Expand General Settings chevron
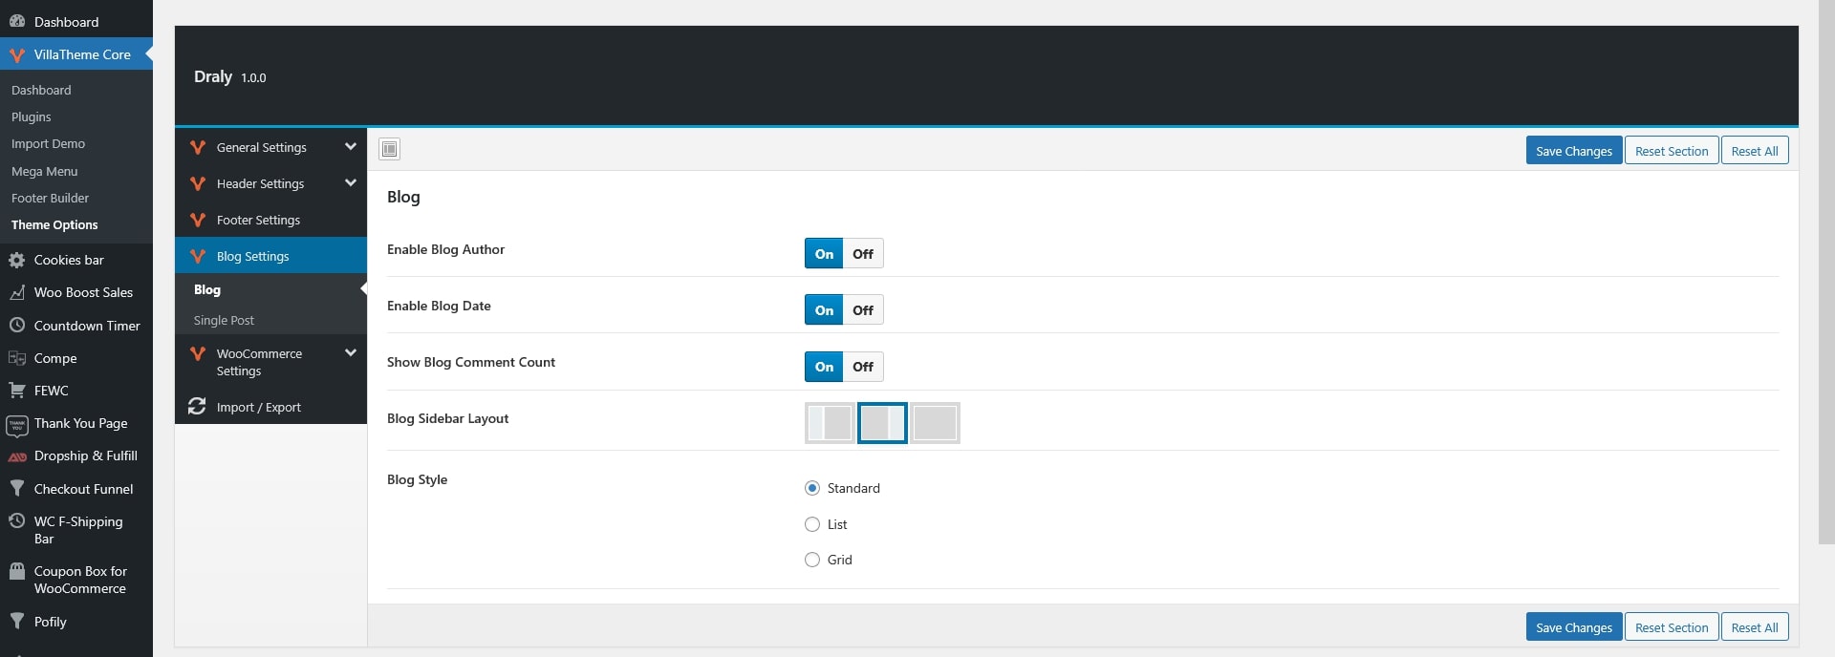 point(350,147)
